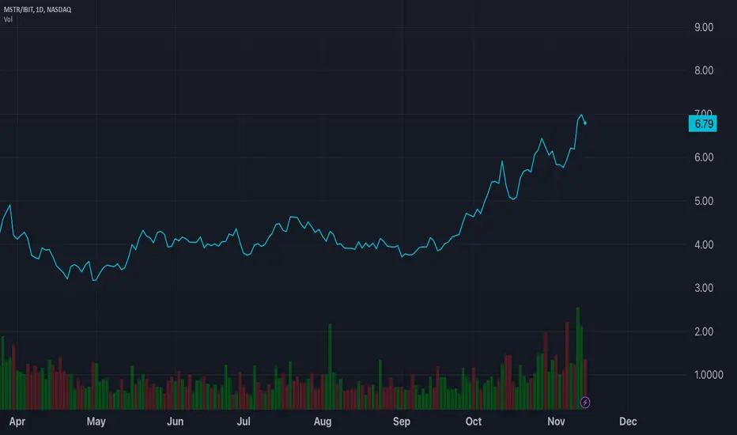Click the 8.00 price axis label
Image resolution: width=737 pixels, height=435 pixels.
(704, 70)
